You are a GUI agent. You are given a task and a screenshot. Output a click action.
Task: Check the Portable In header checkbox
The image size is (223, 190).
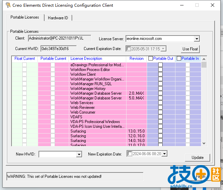coord(179,58)
